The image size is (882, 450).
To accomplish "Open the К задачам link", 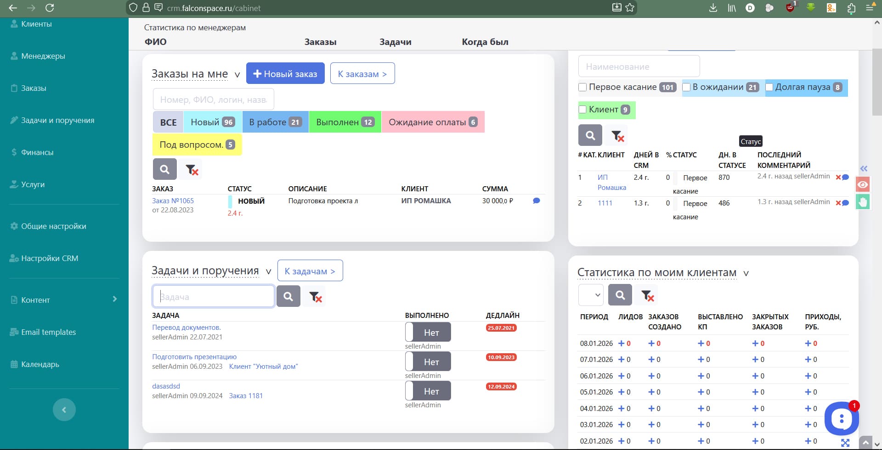I will (310, 271).
